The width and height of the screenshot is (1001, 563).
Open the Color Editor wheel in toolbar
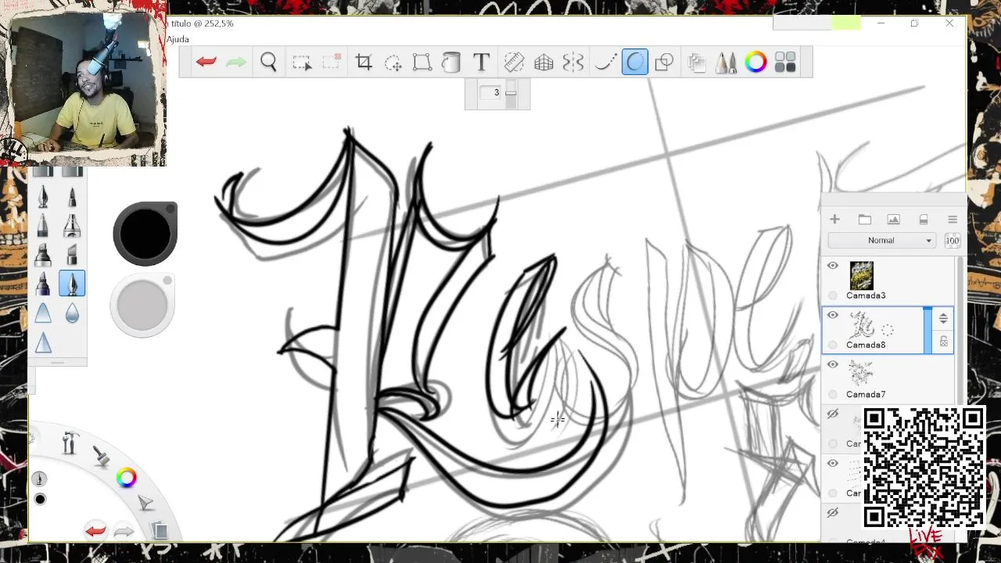755,63
